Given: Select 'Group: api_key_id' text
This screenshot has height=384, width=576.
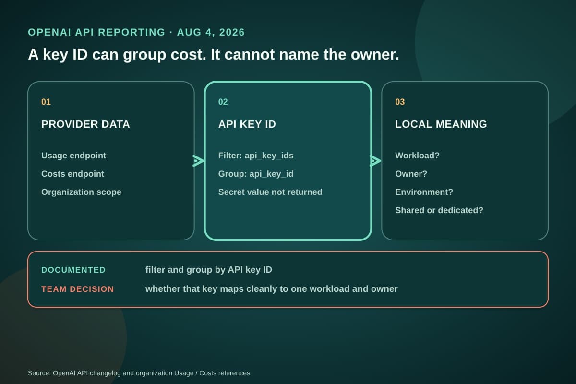Looking at the screenshot, I should [256, 174].
